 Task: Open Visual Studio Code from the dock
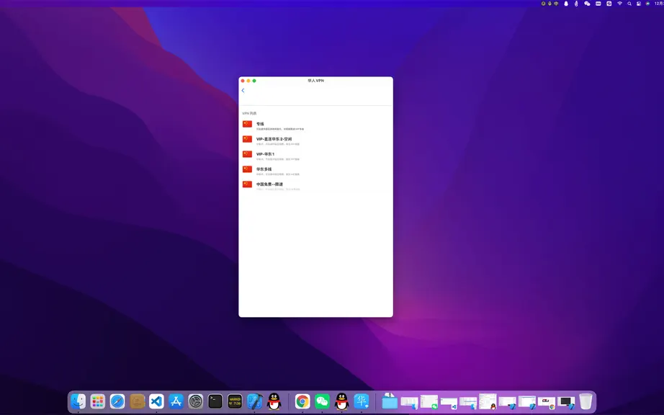(x=156, y=401)
